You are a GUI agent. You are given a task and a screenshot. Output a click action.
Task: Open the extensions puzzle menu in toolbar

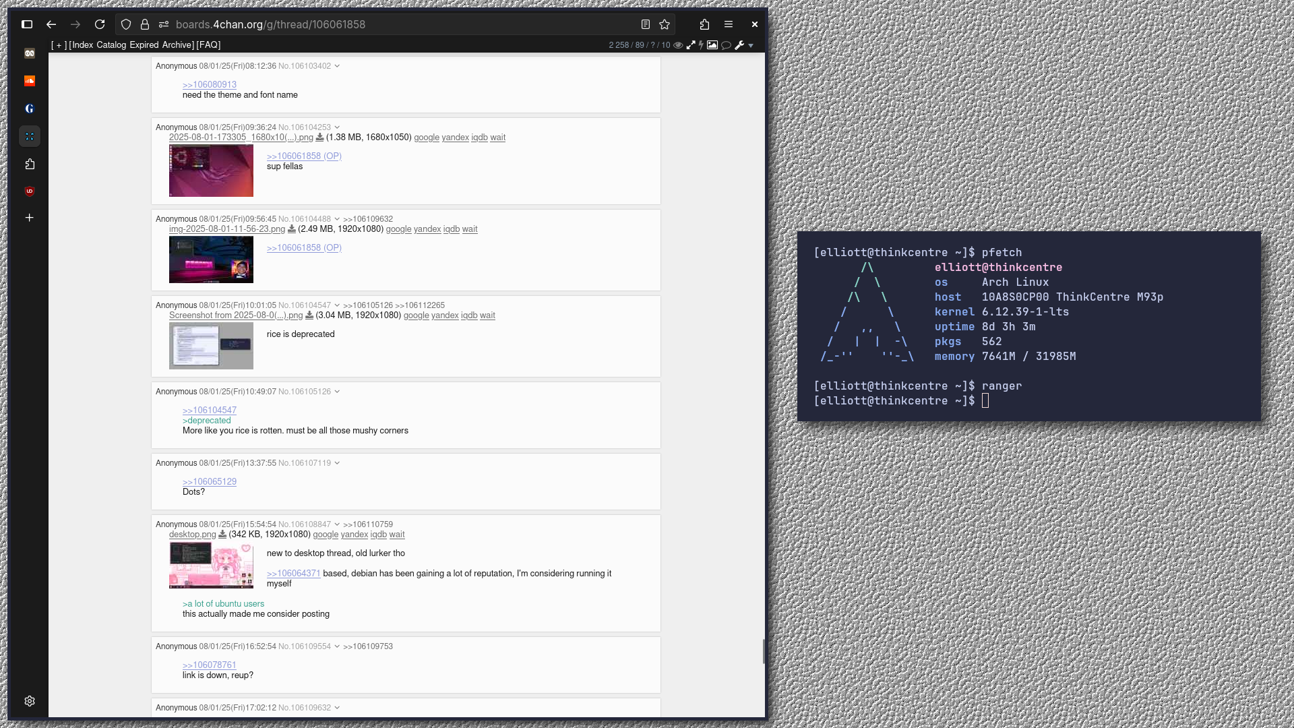click(705, 24)
